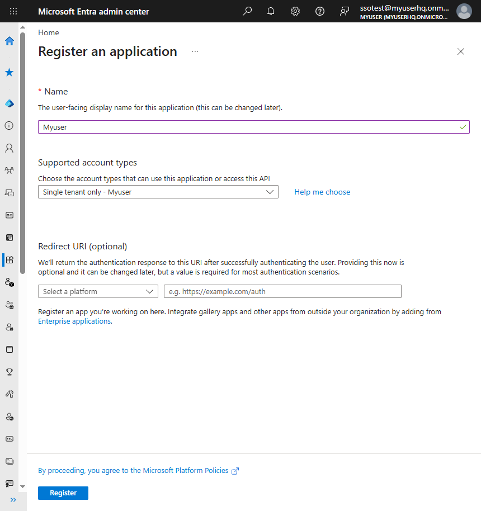Close the Register an application pane

(461, 51)
